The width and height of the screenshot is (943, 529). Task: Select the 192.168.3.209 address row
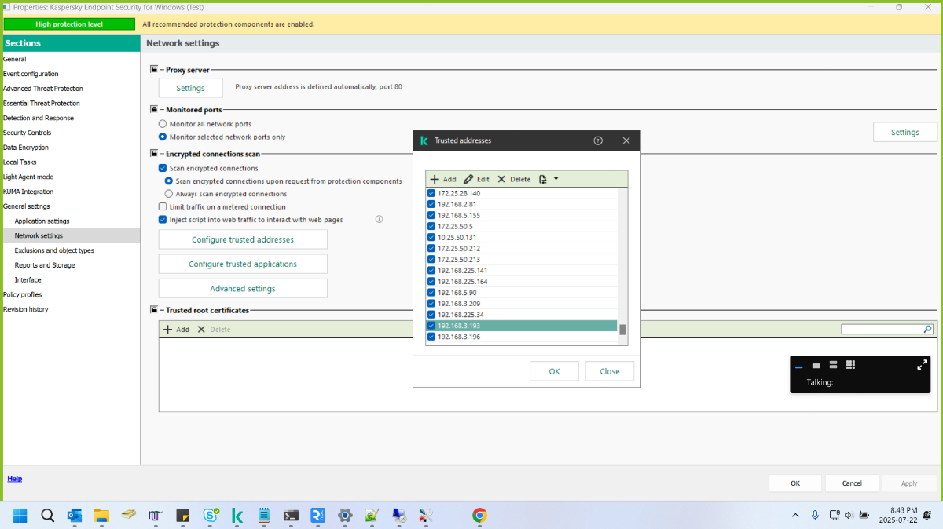(x=521, y=304)
